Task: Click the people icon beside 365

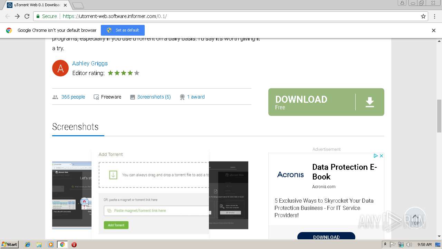Action: (55, 97)
